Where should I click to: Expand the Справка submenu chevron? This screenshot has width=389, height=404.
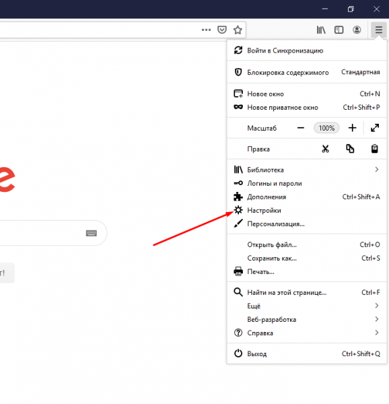tap(377, 333)
